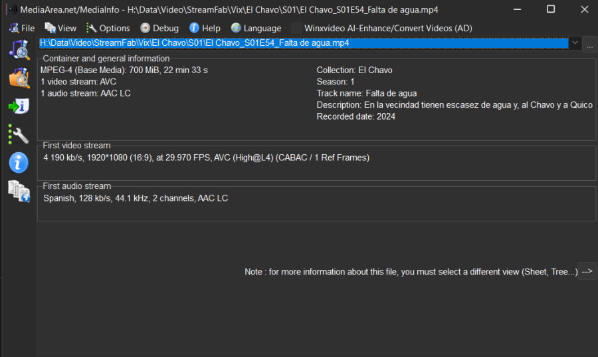Minimize the MediaInfo window
Screen dimensions: 598x357
517,9
